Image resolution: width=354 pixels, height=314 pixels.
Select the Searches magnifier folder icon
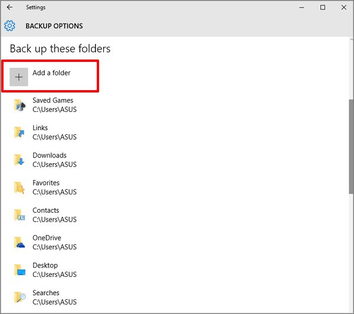[20, 298]
